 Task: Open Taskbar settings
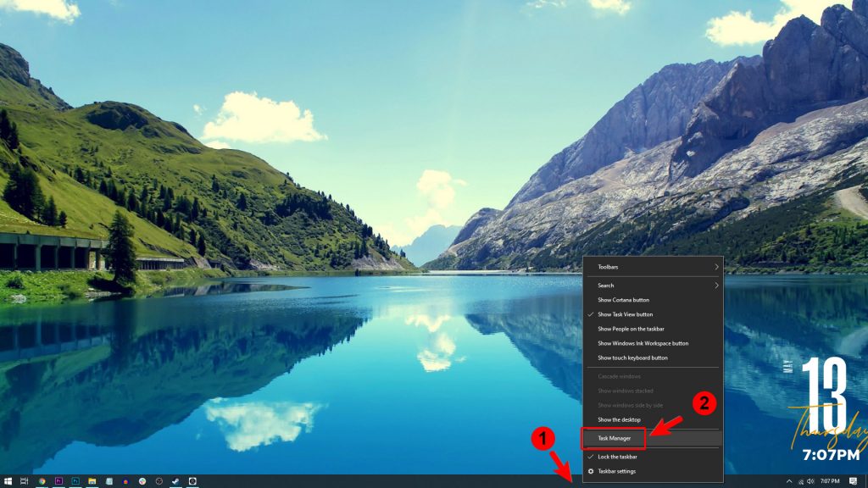pos(654,471)
